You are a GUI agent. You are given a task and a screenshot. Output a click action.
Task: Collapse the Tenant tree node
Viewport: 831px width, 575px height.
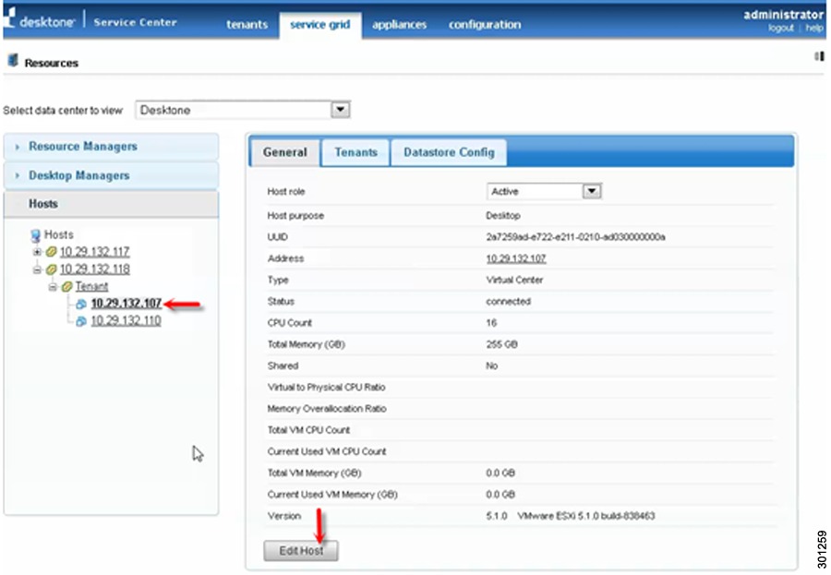pos(53,287)
